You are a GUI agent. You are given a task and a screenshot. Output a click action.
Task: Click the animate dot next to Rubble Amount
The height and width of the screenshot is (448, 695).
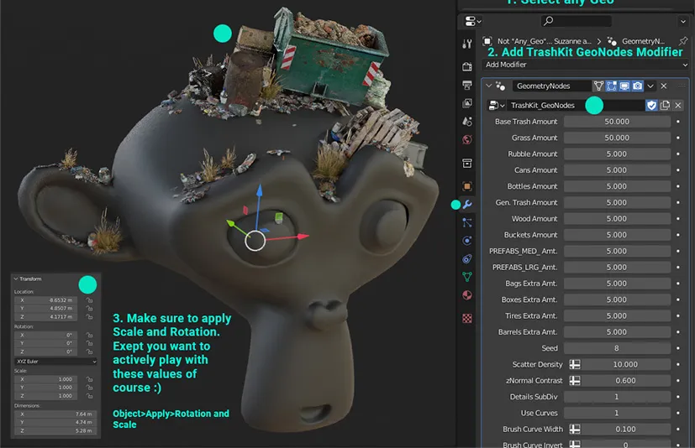(x=677, y=154)
